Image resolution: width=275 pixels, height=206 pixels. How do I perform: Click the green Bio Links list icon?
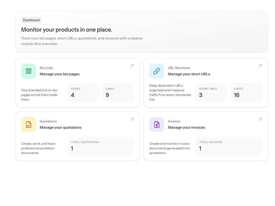click(28, 71)
